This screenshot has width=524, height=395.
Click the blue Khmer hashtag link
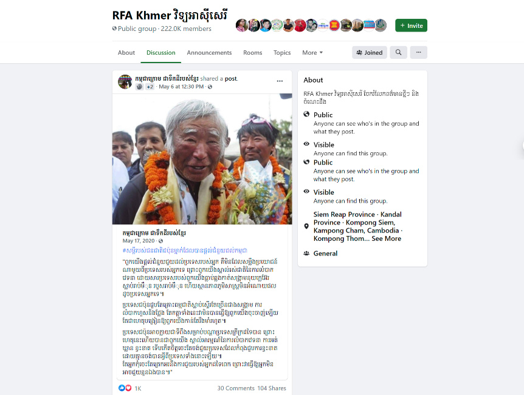185,250
